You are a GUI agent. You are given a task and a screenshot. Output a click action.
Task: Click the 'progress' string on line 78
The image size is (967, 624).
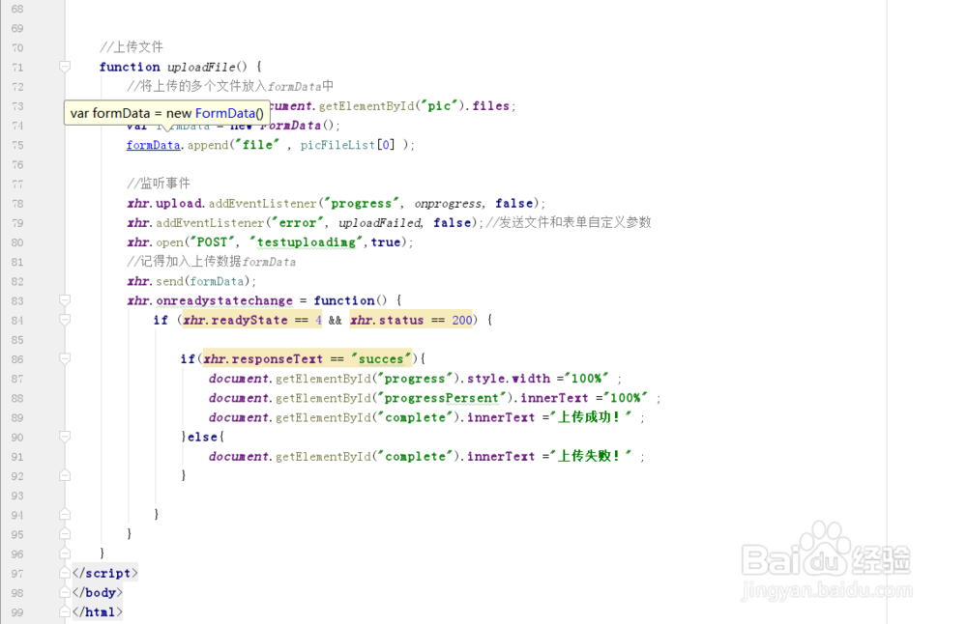[362, 203]
